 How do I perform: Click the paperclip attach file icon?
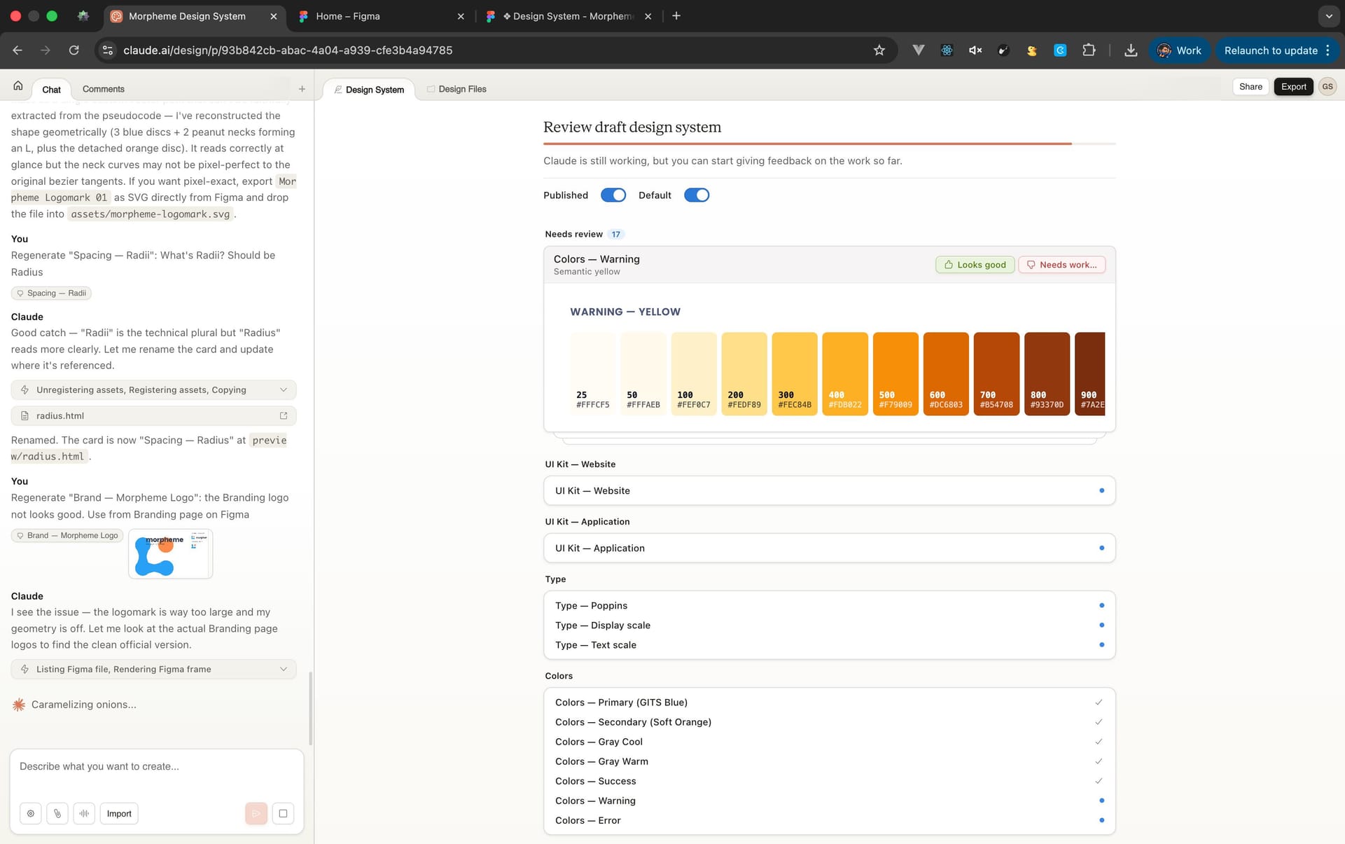click(x=57, y=813)
